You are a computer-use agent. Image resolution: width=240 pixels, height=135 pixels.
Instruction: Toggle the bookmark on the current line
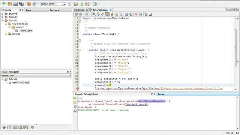[x=121, y=14]
